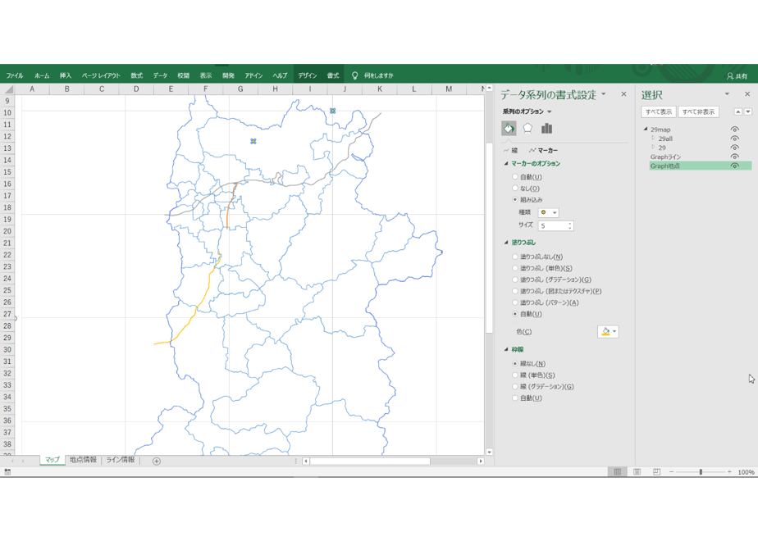Image resolution: width=758 pixels, height=541 pixels.
Task: Select 塗りつぶし (単色)(S) radio button
Action: [x=515, y=268]
